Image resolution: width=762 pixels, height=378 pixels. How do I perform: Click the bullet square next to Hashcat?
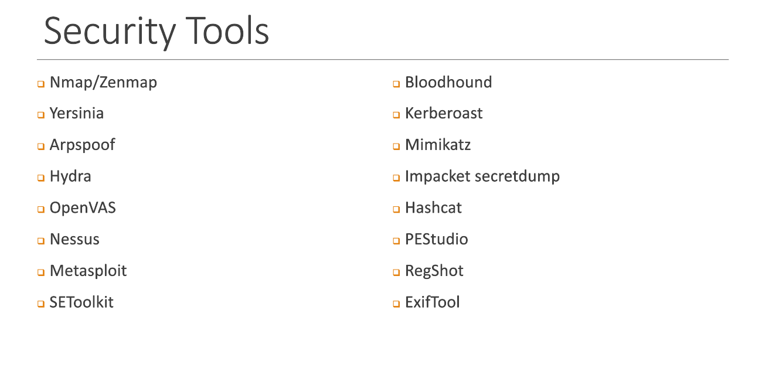396,209
